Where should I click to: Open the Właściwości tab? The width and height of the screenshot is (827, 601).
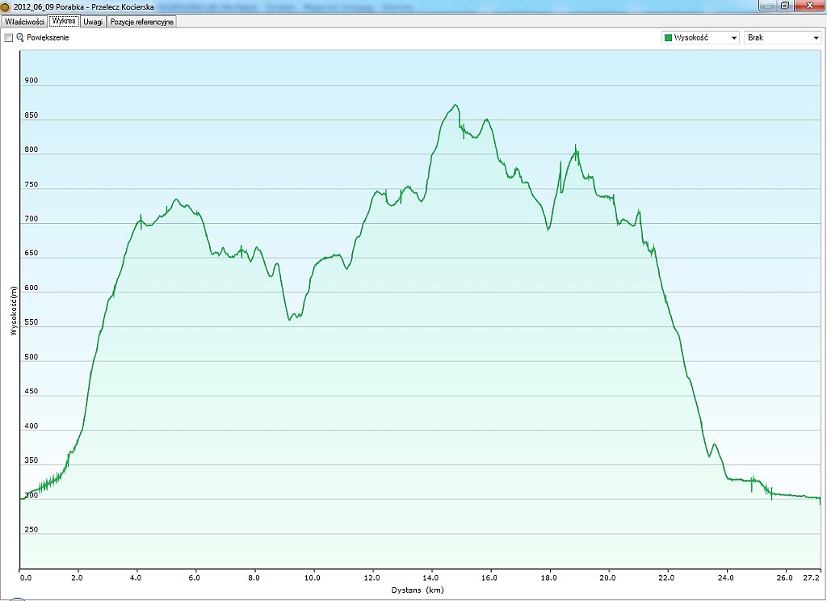point(24,22)
